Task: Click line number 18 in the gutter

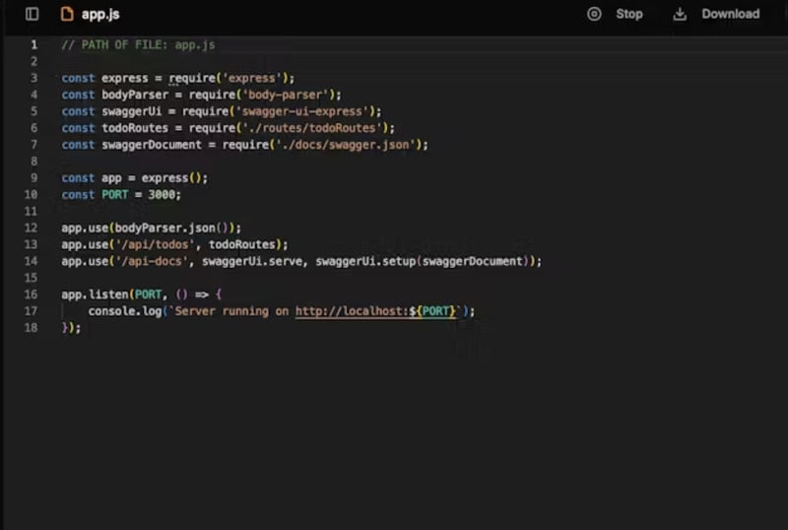Action: tap(34, 328)
